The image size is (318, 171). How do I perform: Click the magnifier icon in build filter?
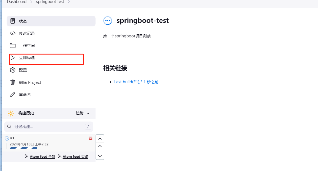pos(9,127)
